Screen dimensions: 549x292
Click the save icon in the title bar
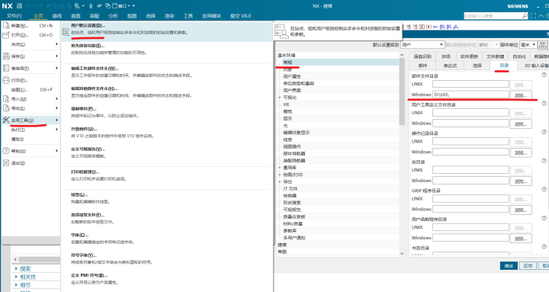pyautogui.click(x=19, y=6)
